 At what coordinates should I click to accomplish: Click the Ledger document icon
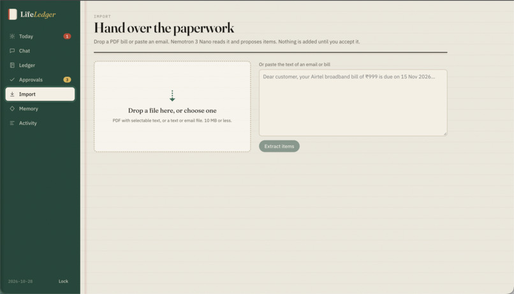(x=12, y=65)
